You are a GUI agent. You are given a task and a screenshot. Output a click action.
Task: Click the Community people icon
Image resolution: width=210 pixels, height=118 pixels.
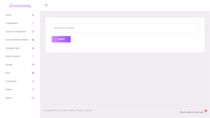[33, 81]
